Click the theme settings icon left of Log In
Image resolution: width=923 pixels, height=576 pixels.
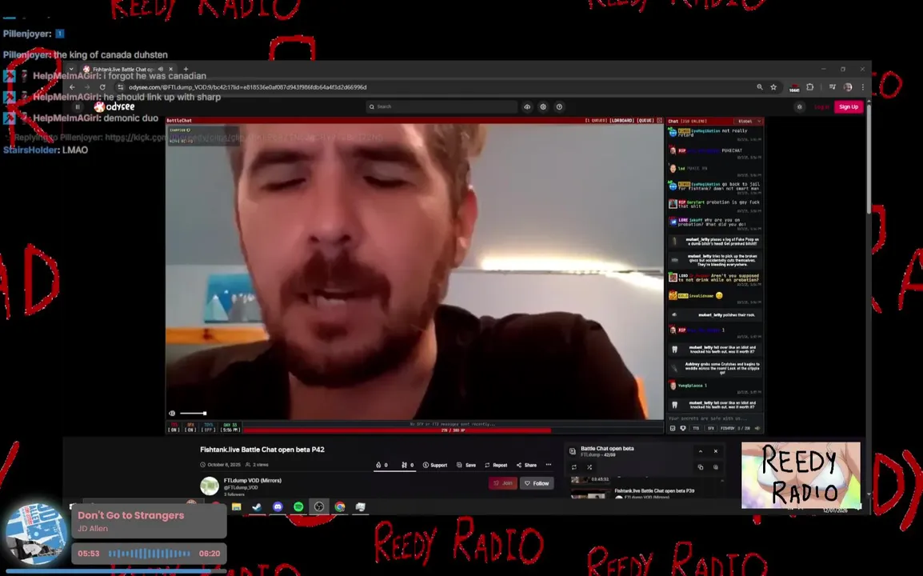click(799, 106)
